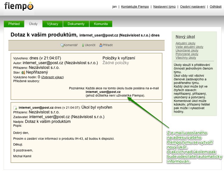Screen dimensions: 224x171
Task: Click the Zadavatel line in the log
Action: tap(59, 117)
